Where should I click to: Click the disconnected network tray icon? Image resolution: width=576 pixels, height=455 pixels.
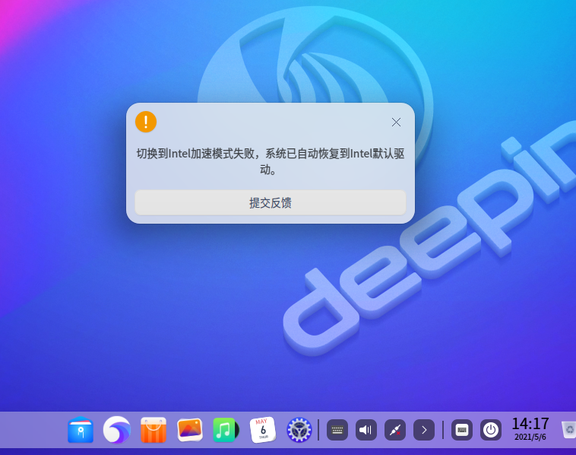(x=395, y=430)
